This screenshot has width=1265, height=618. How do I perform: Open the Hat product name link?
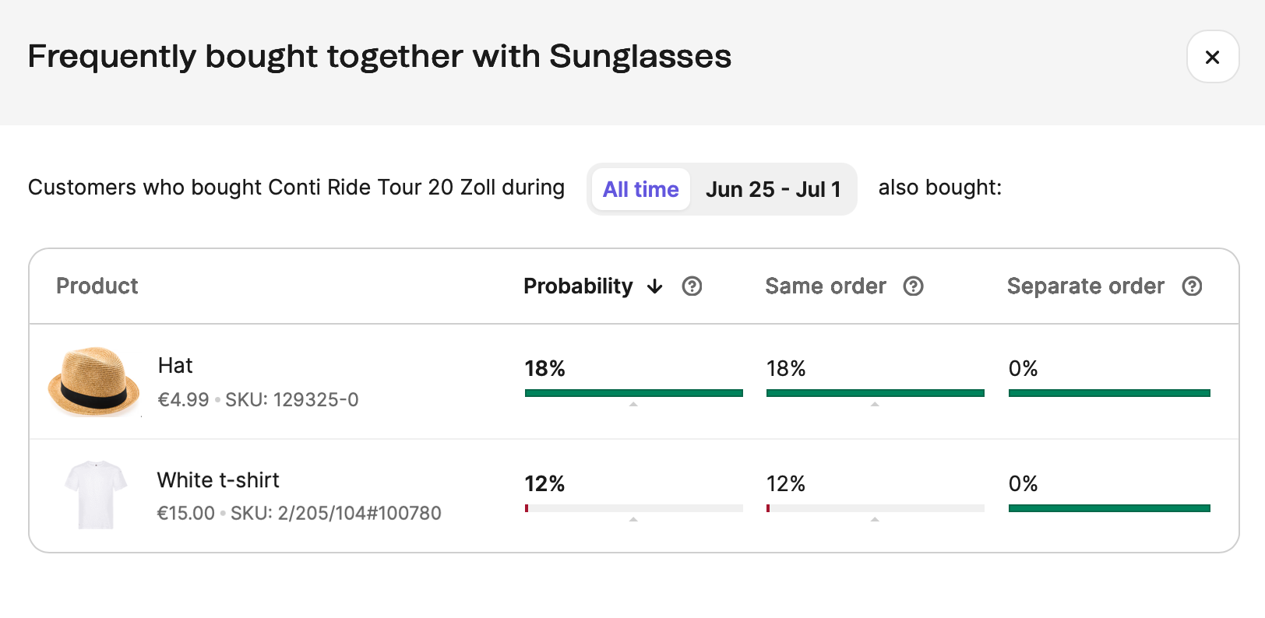pyautogui.click(x=175, y=366)
